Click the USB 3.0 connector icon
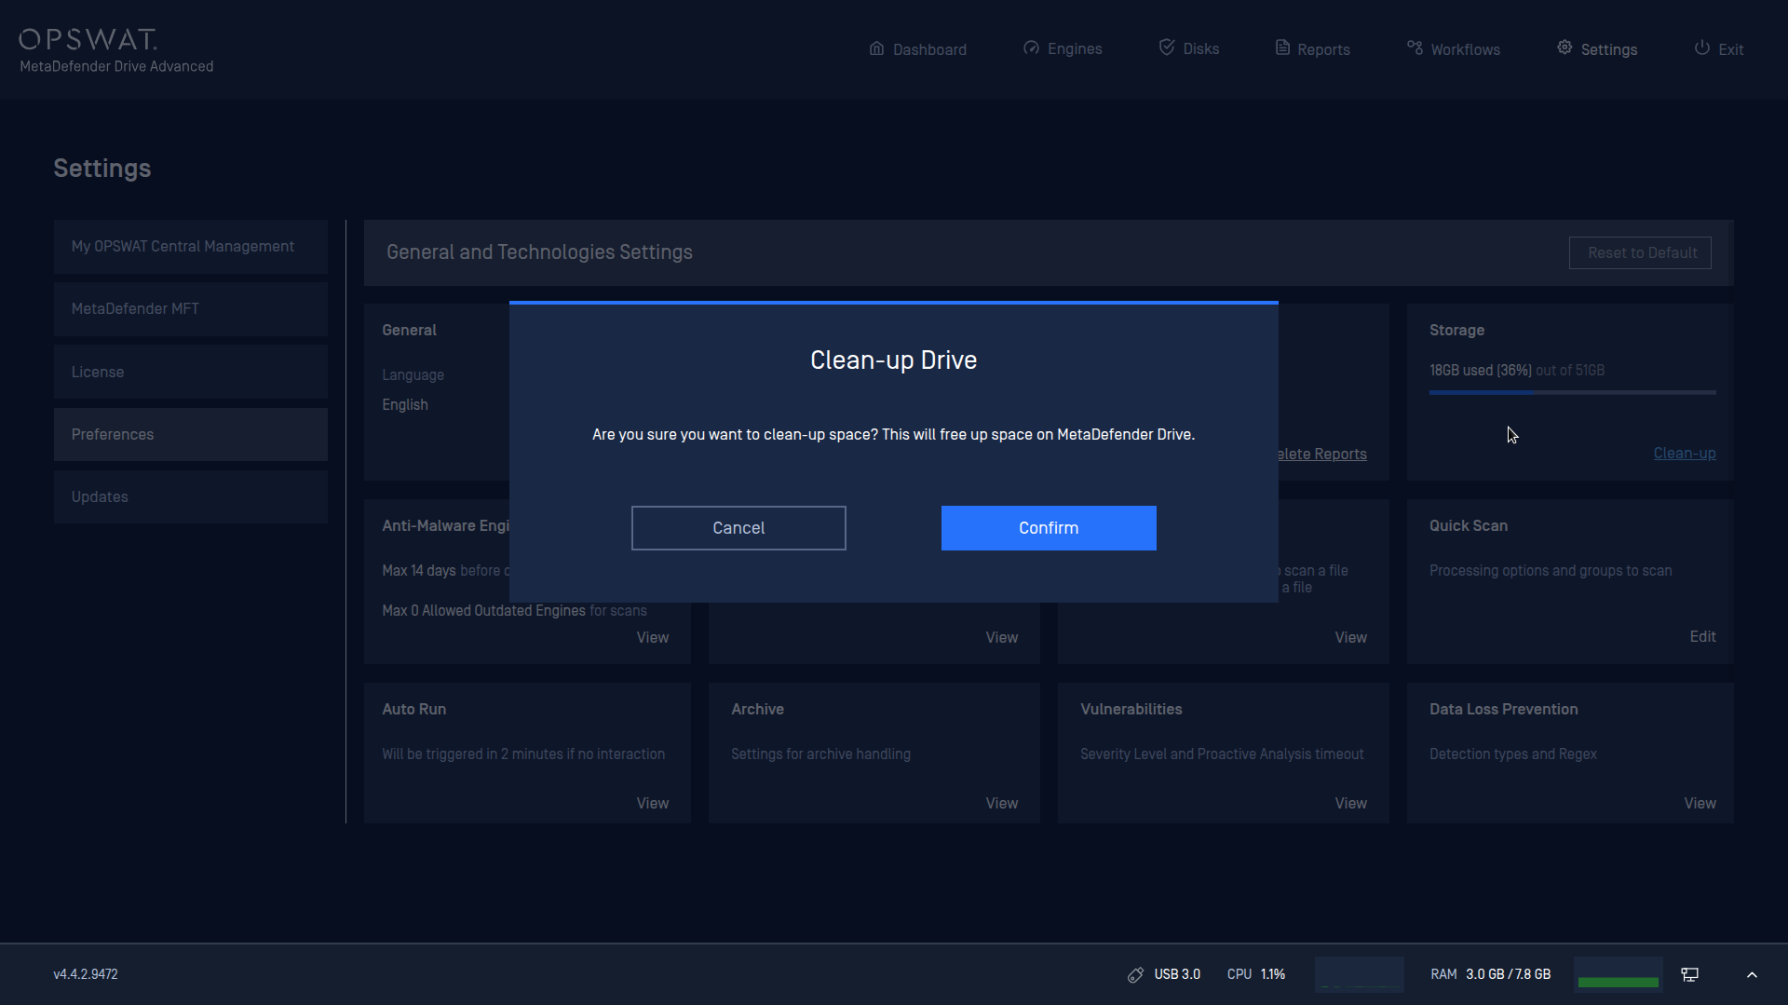The height and width of the screenshot is (1005, 1788). pyautogui.click(x=1135, y=974)
